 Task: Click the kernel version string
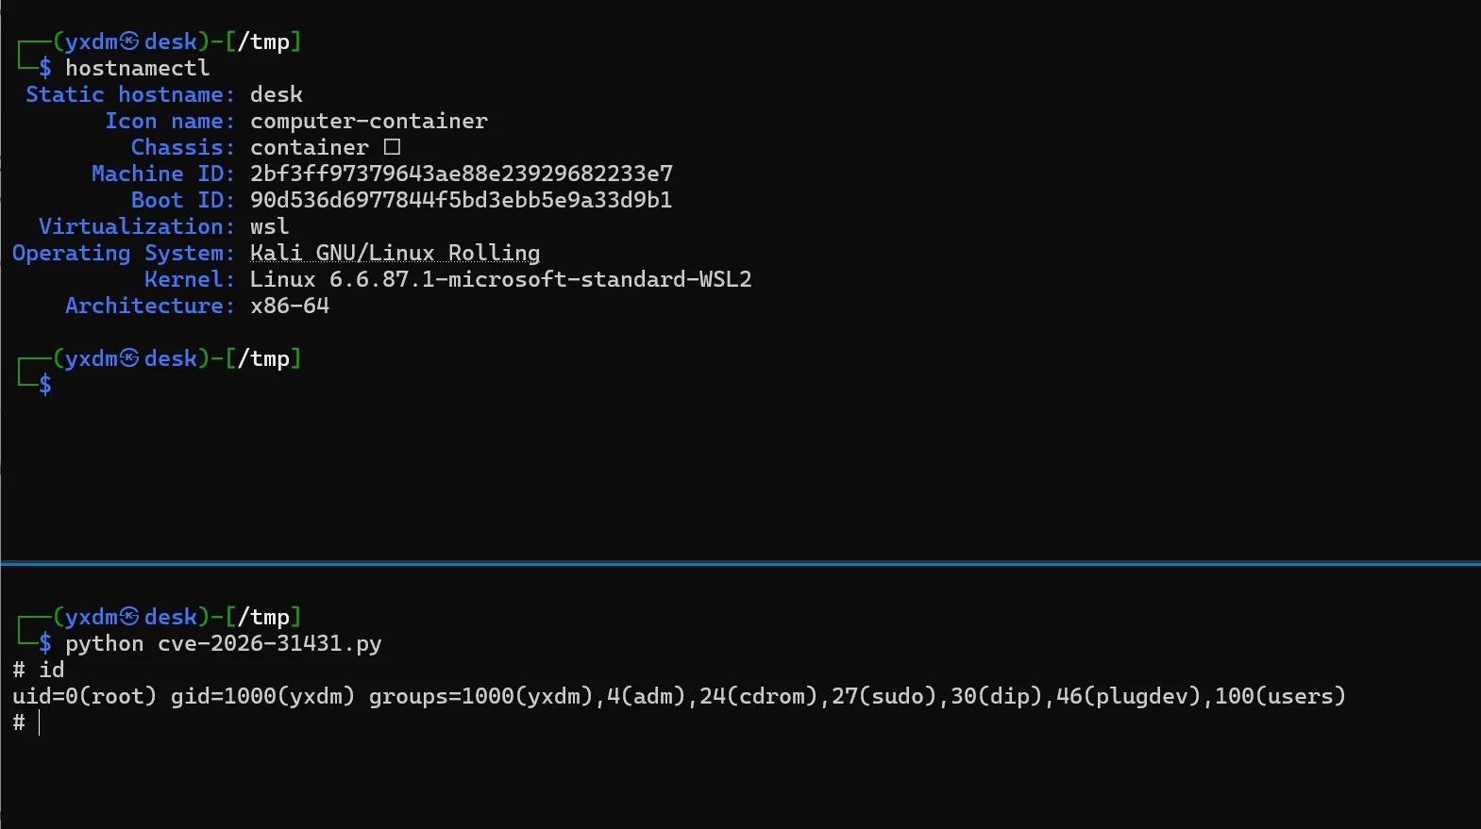(x=501, y=279)
